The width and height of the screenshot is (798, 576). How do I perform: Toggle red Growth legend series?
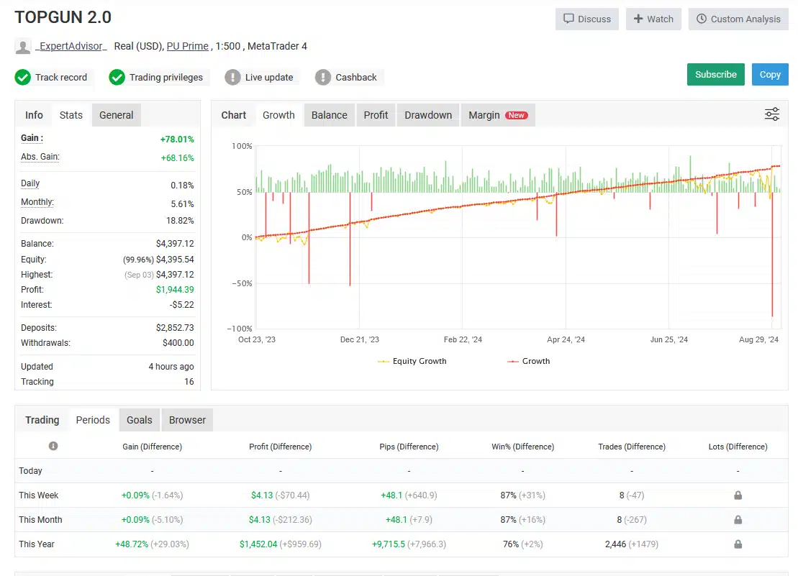tap(528, 361)
